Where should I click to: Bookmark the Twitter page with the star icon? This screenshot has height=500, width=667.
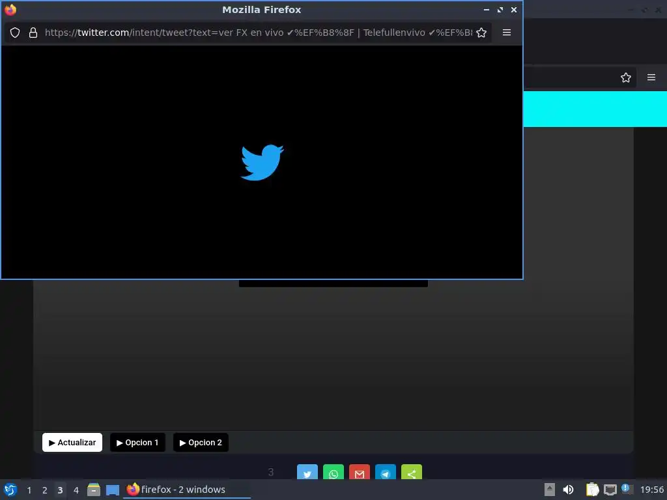[481, 33]
